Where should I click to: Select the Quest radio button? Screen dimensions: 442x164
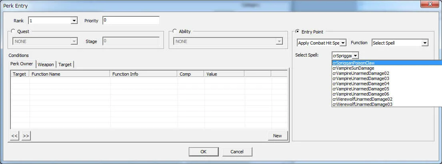pos(14,31)
